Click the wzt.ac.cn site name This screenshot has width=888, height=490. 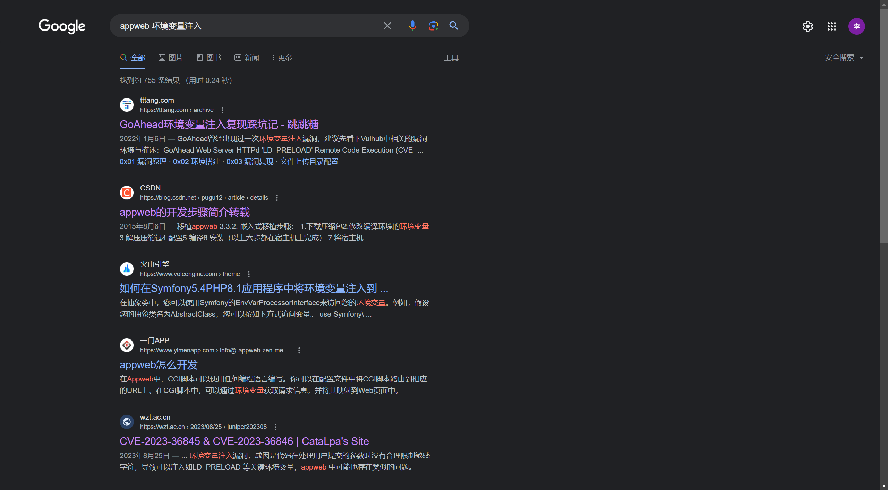click(155, 417)
